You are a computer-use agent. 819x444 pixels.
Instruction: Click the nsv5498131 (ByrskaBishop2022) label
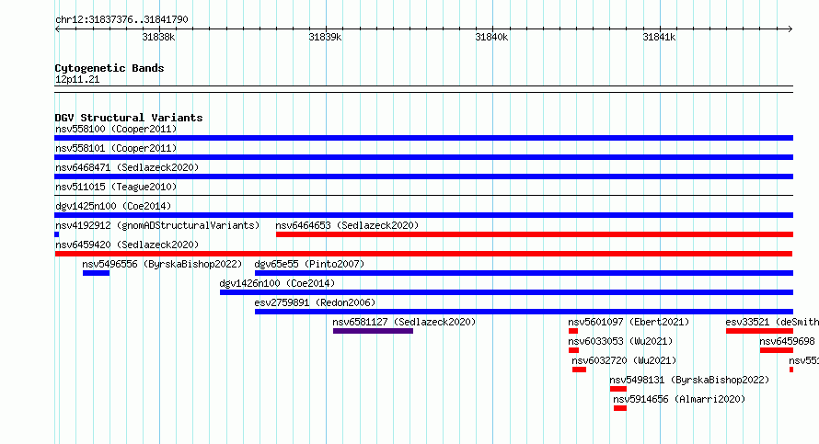pos(689,380)
